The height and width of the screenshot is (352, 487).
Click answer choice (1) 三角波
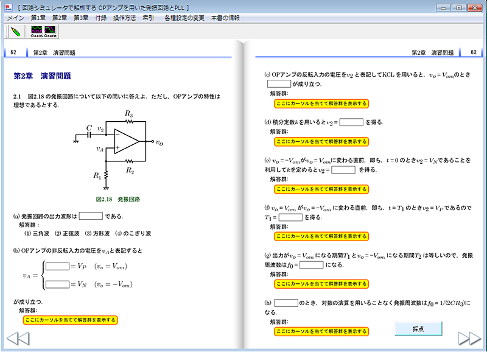[x=37, y=233]
